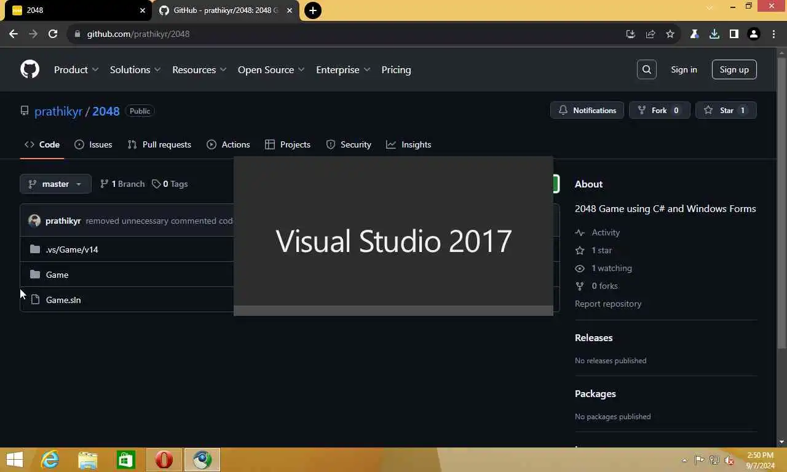
Task: Open the Game.sln file
Action: pos(63,300)
